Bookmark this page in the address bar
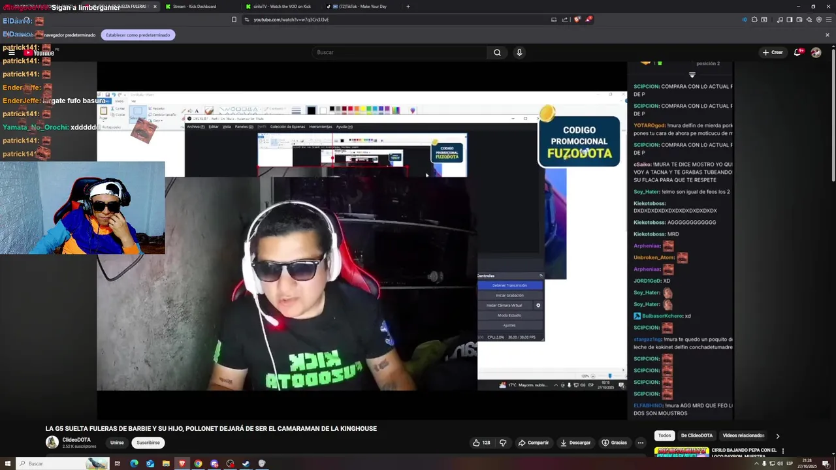The width and height of the screenshot is (836, 470). (x=234, y=20)
